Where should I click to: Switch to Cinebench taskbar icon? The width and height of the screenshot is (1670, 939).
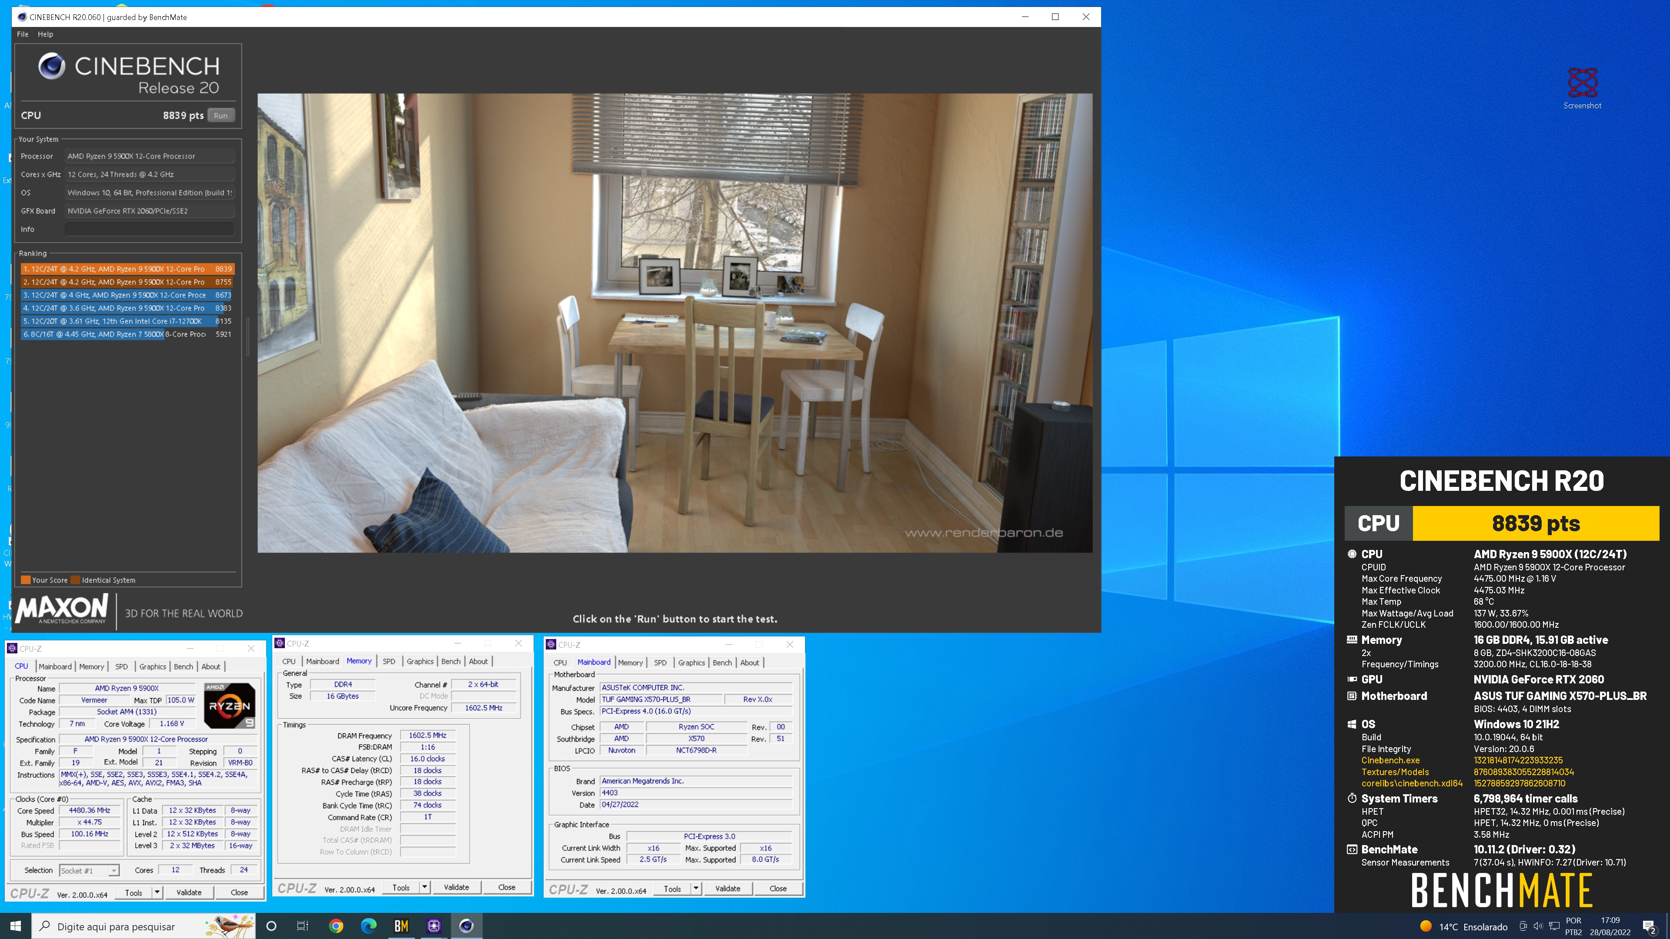[x=466, y=926]
